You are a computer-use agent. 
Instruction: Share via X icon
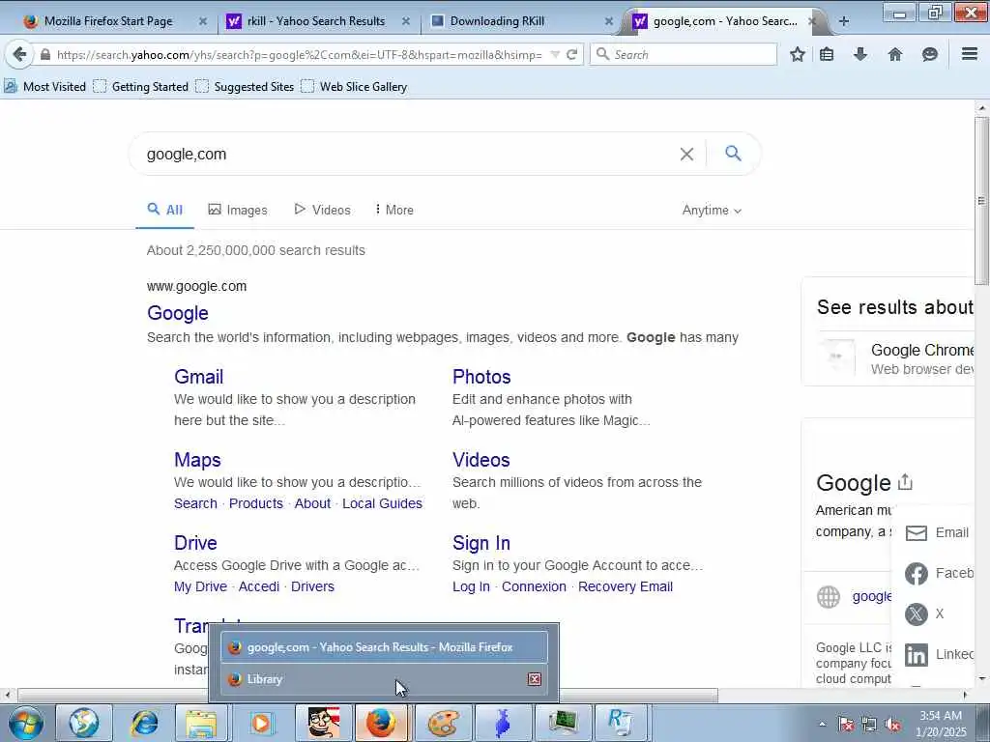tap(917, 614)
